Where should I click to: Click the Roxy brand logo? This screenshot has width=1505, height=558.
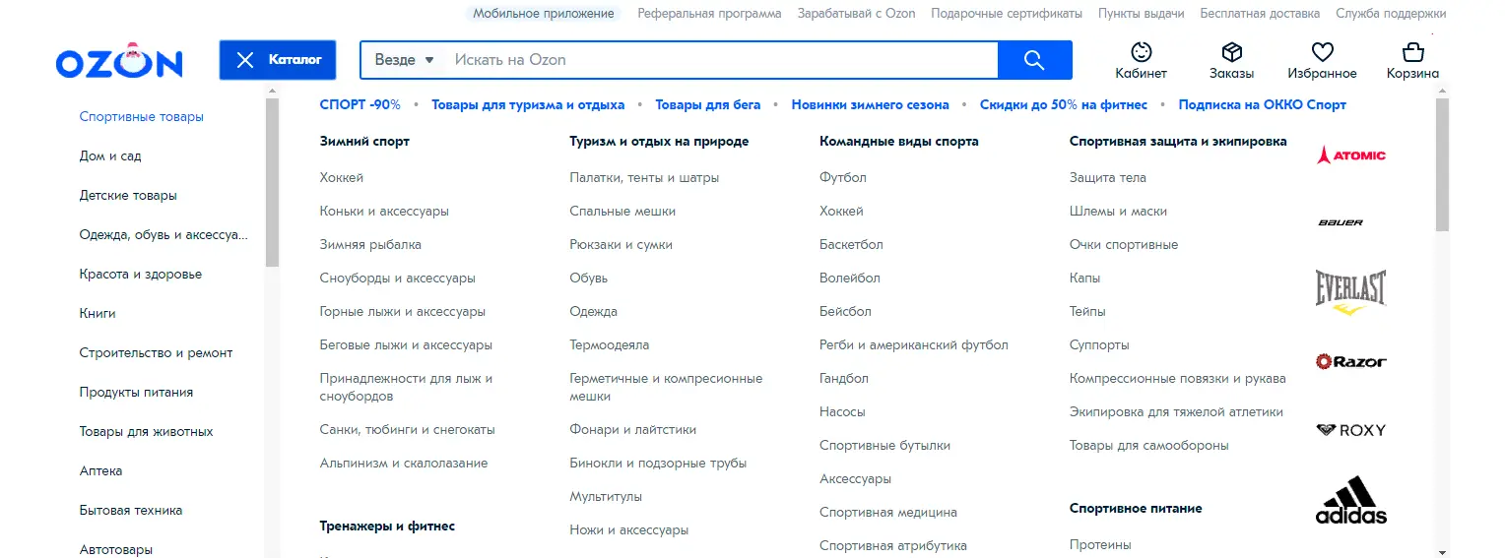click(x=1350, y=430)
